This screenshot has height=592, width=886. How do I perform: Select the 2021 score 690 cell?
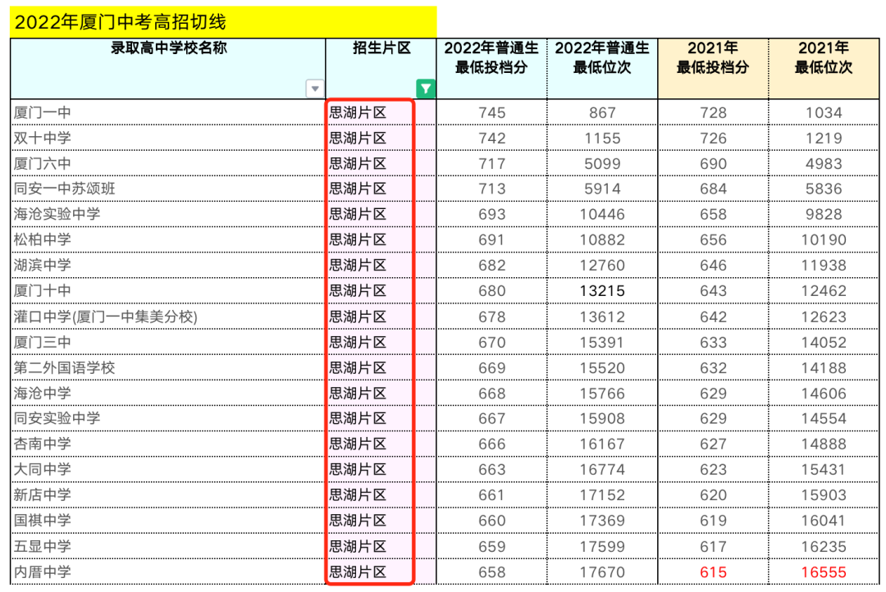point(713,163)
